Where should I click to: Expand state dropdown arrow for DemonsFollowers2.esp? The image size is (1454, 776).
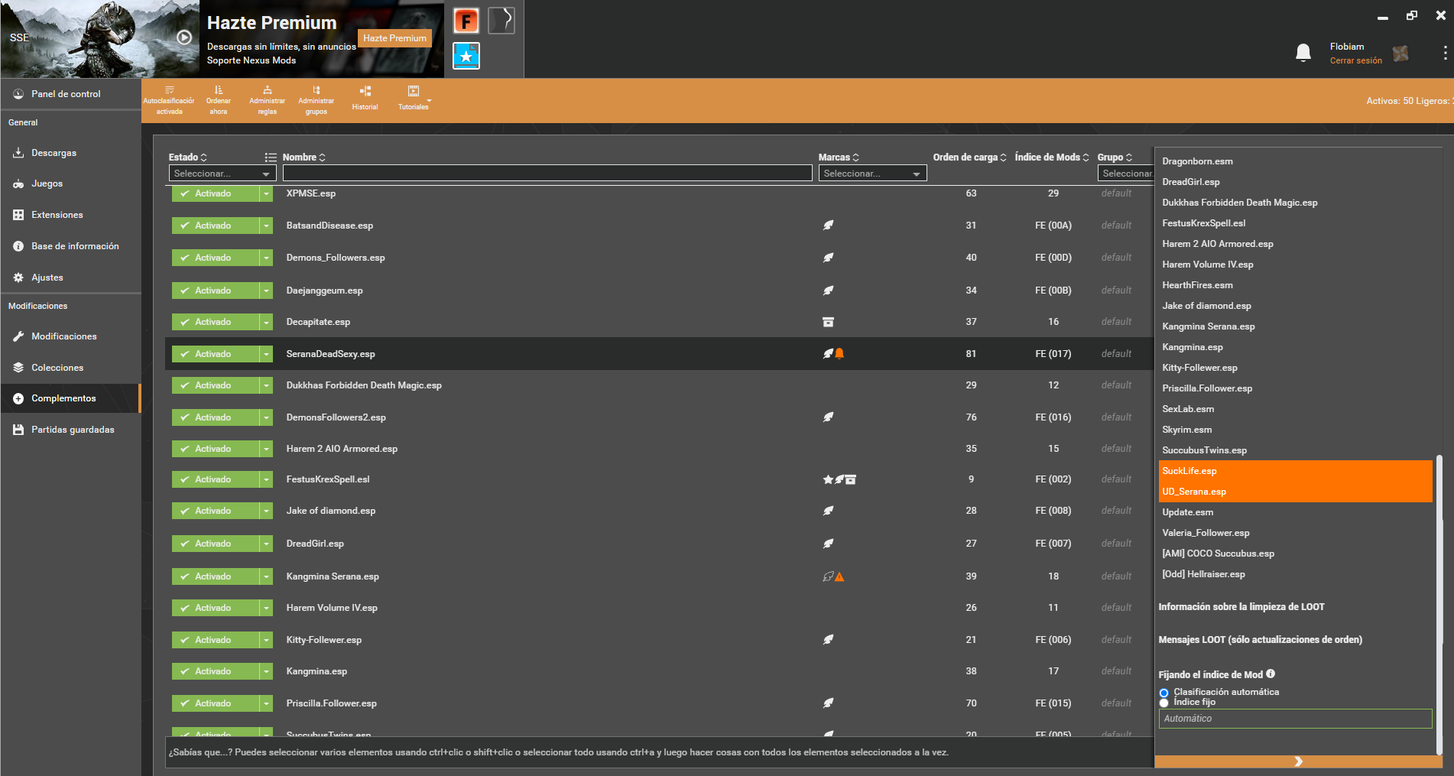pyautogui.click(x=266, y=417)
